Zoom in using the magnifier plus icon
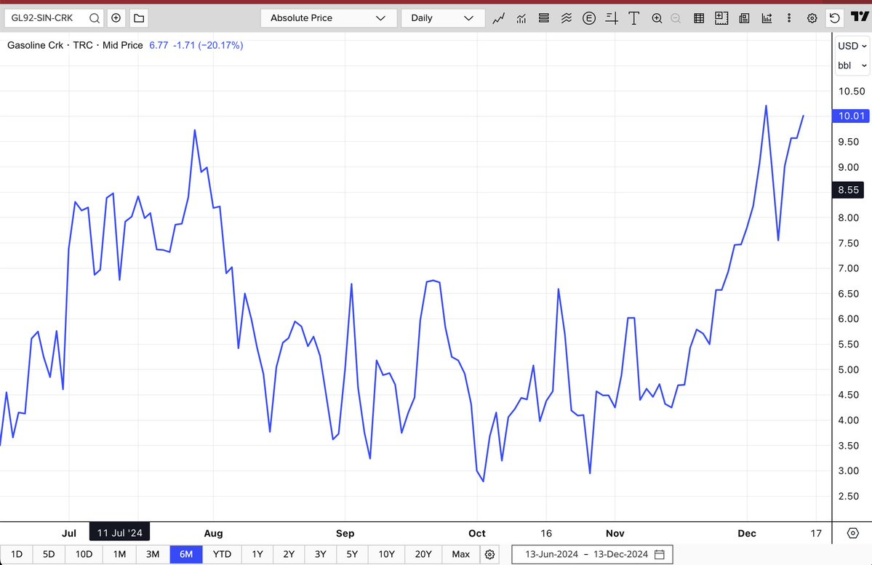The width and height of the screenshot is (872, 565). (657, 18)
